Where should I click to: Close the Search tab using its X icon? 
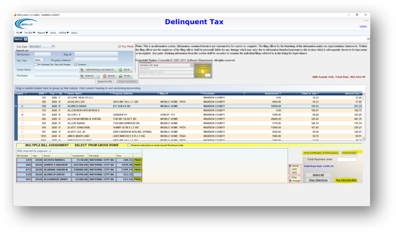click(26, 39)
